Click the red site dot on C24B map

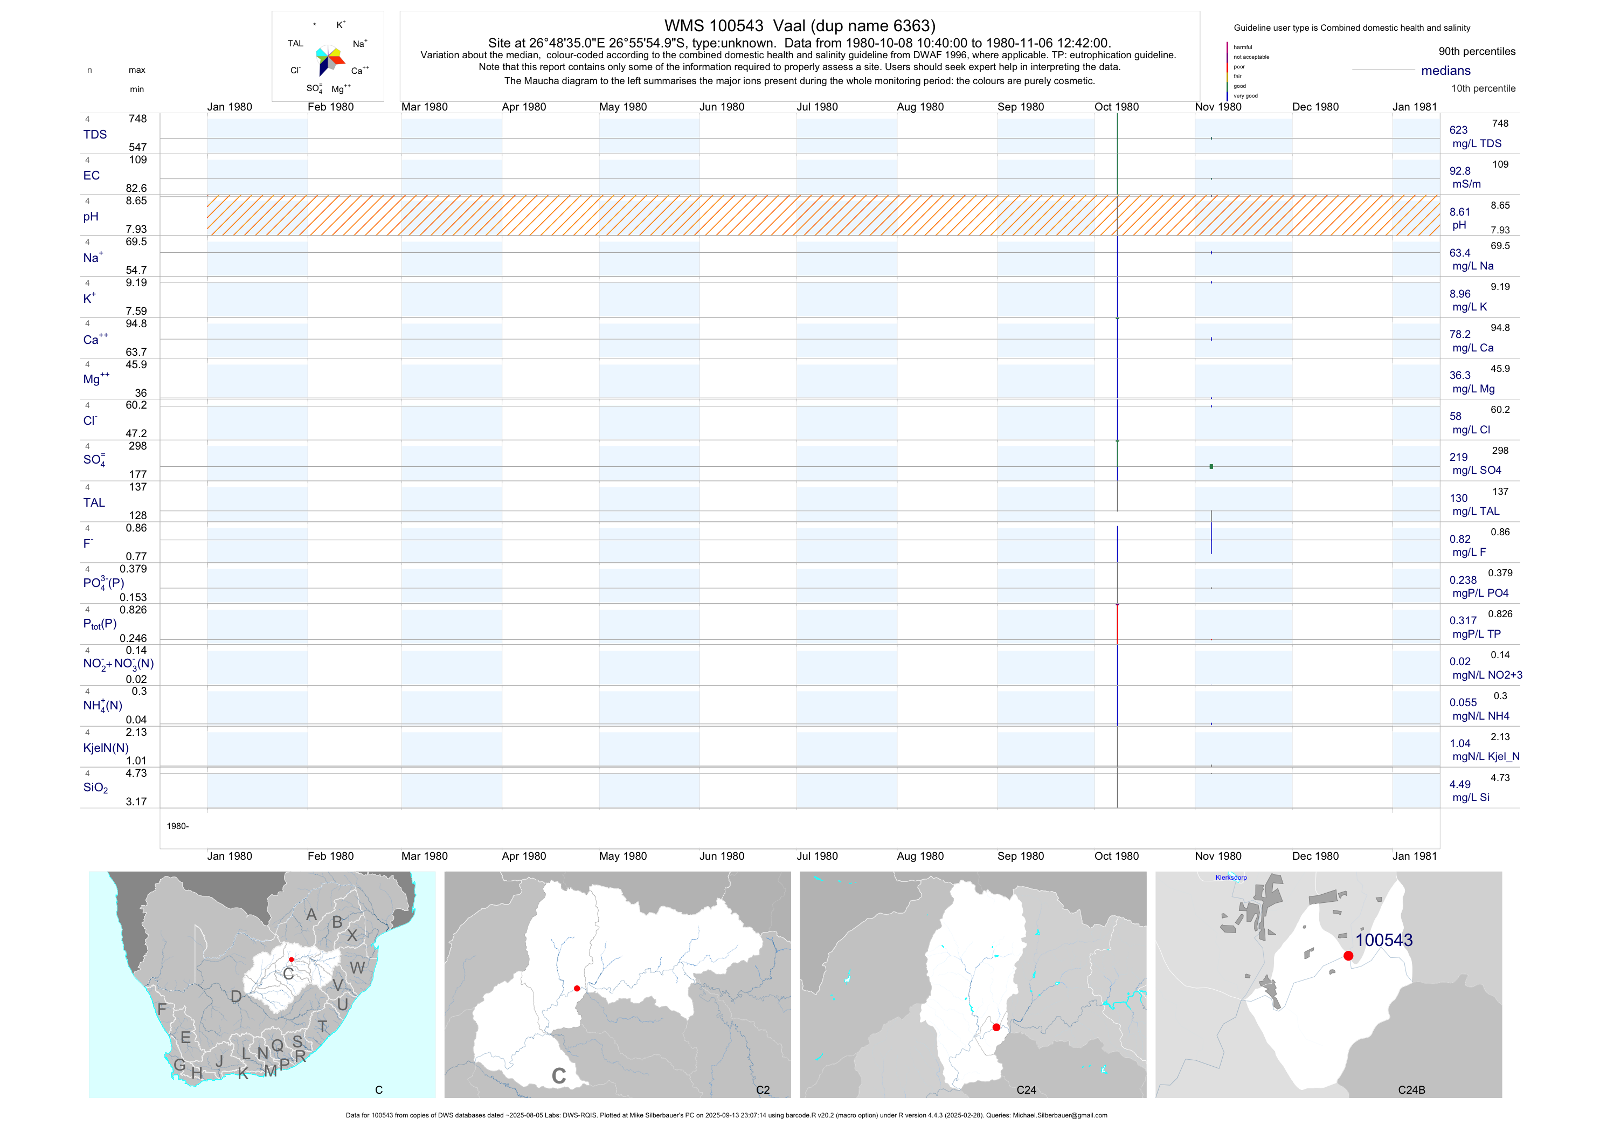pos(1348,956)
